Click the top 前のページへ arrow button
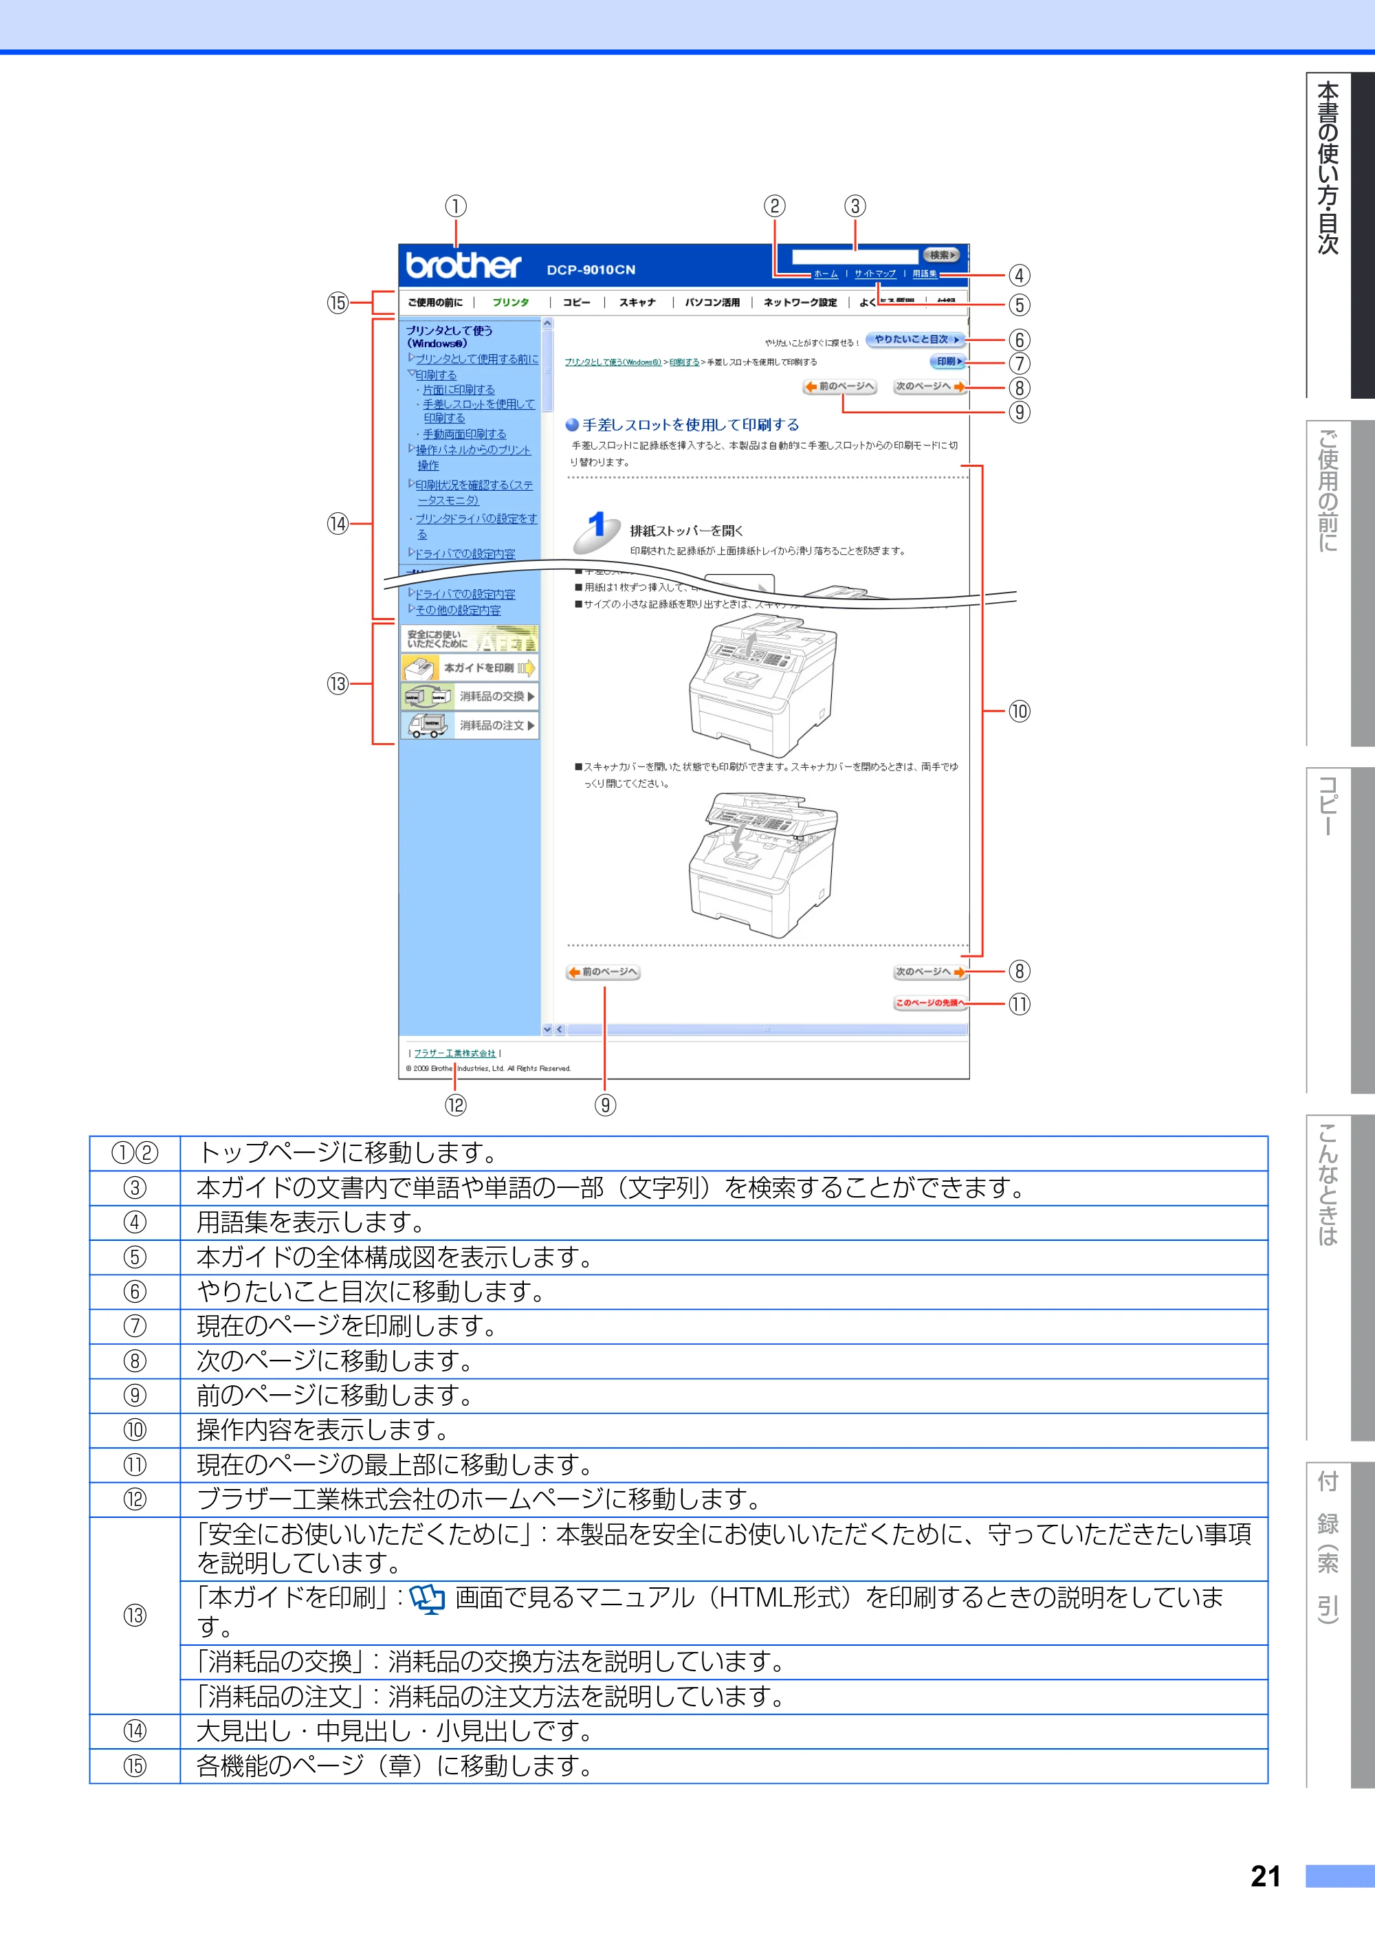Screen dimensions: 1375x1940 840,387
